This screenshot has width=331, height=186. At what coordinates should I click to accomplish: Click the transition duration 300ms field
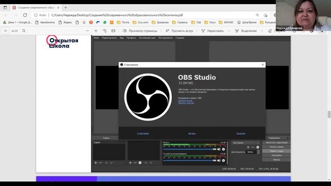pos(251,152)
